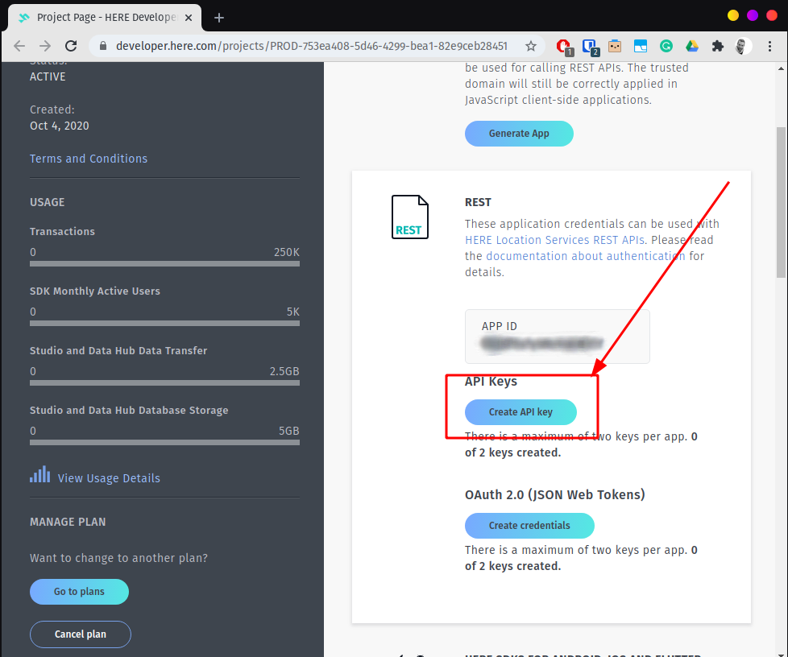Click the Create API key button
Image resolution: width=788 pixels, height=657 pixels.
(520, 411)
